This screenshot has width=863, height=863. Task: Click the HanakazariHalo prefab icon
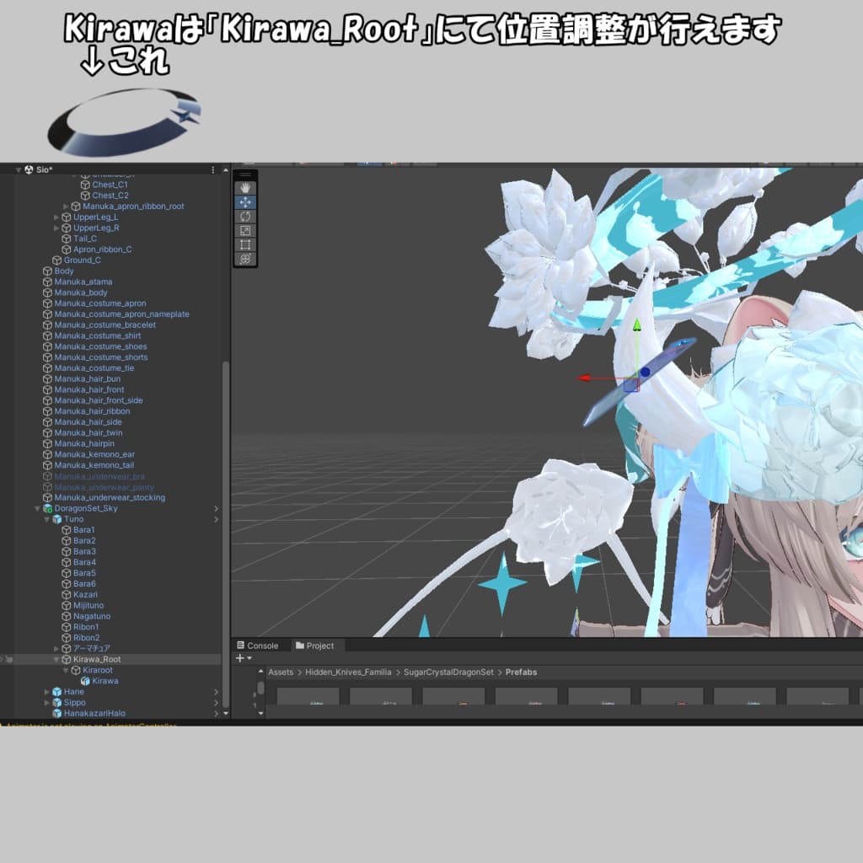coord(57,713)
